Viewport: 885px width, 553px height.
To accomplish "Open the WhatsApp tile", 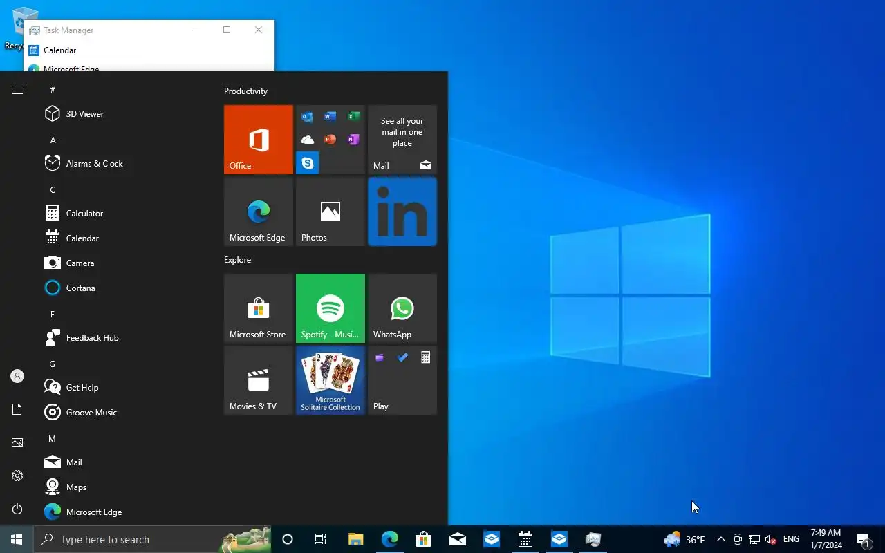I will tap(402, 308).
